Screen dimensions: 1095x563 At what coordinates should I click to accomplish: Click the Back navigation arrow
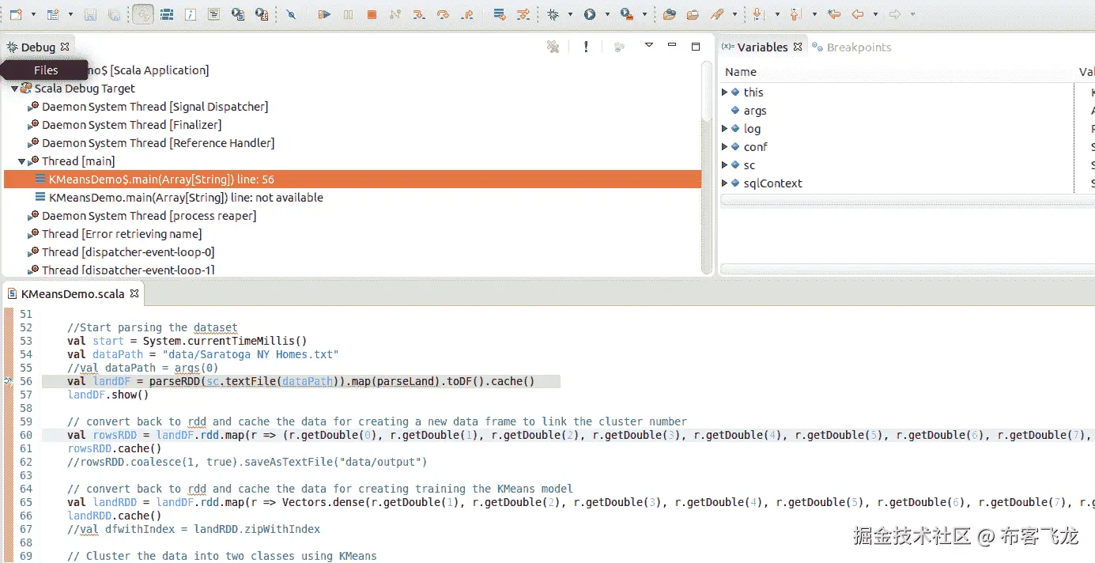coord(857,14)
